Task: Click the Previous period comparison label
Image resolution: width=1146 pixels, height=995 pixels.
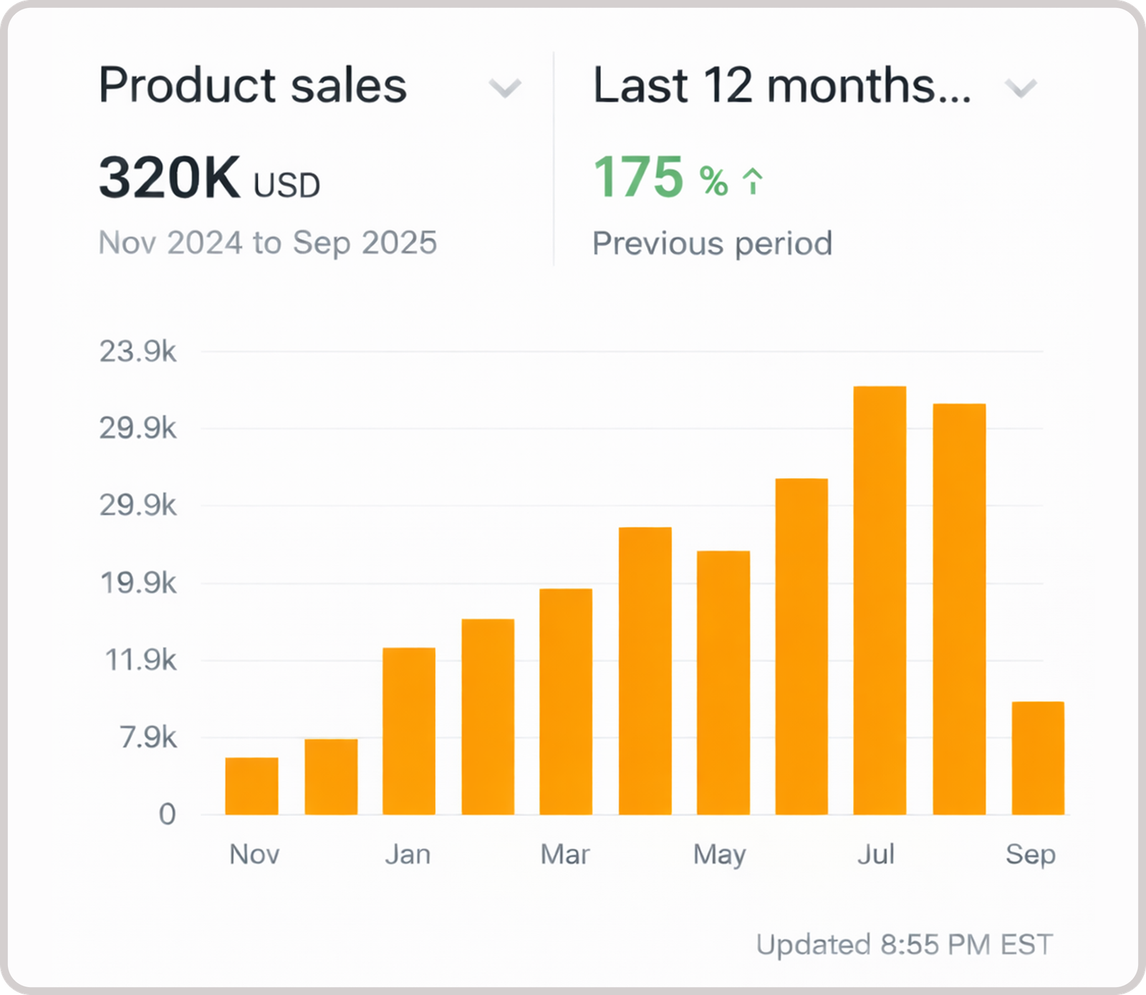Action: [712, 244]
